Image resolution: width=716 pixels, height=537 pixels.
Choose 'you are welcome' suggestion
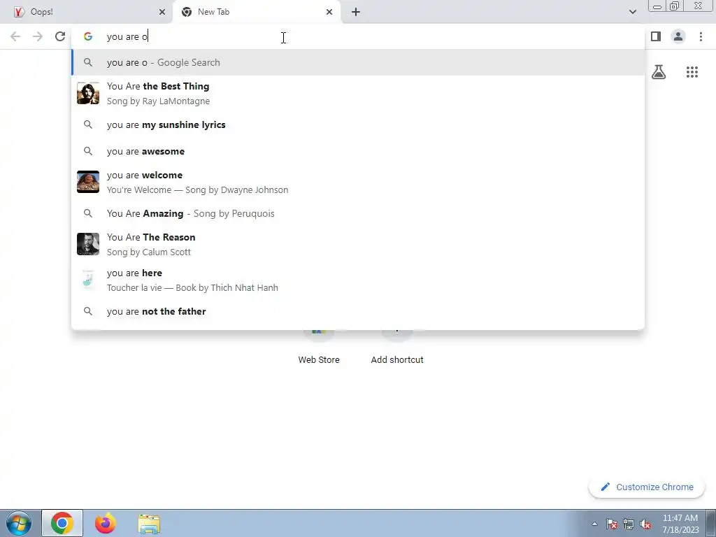click(x=358, y=182)
